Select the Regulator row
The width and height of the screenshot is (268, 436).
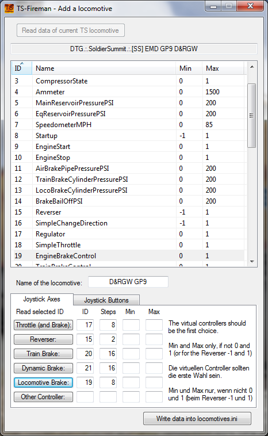128,234
